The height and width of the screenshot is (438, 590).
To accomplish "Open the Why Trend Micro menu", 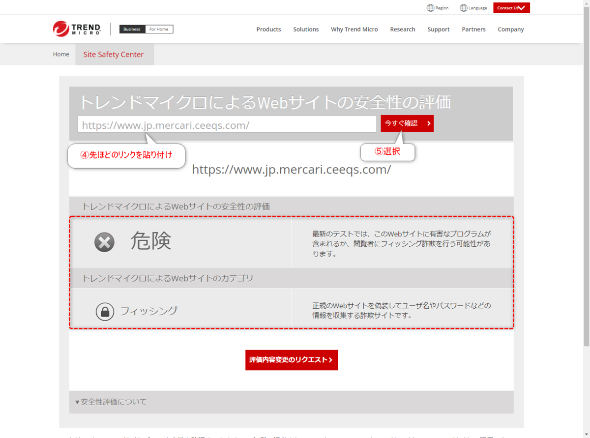I will click(x=354, y=29).
